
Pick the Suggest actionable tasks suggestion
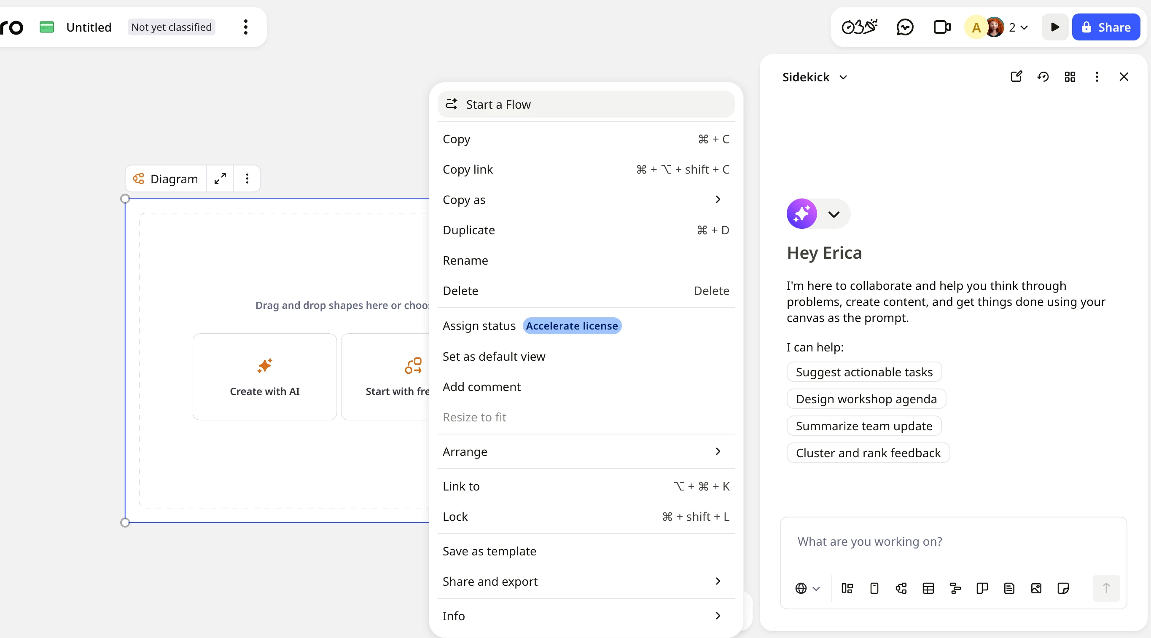[864, 372]
